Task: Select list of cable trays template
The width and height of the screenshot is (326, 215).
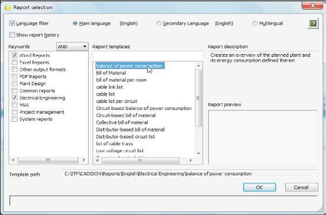Action: tap(115, 144)
